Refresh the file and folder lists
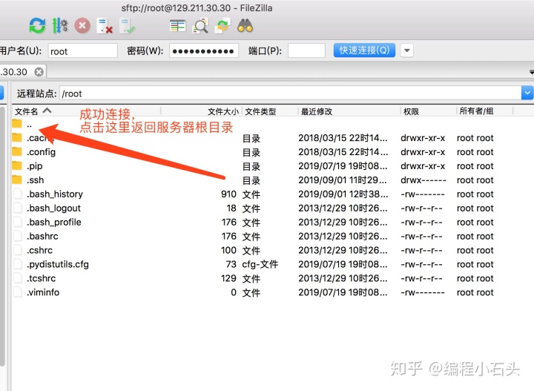Viewport: 534px width, 391px height. [37, 26]
